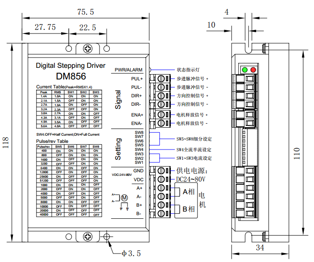Click the 34 depth dimension
This screenshot has height=262, width=314.
pos(260,248)
